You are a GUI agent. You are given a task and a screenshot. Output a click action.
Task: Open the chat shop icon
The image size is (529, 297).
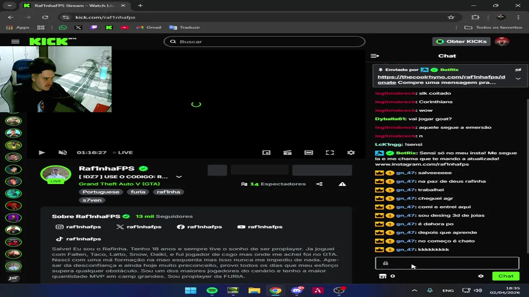pyautogui.click(x=383, y=276)
